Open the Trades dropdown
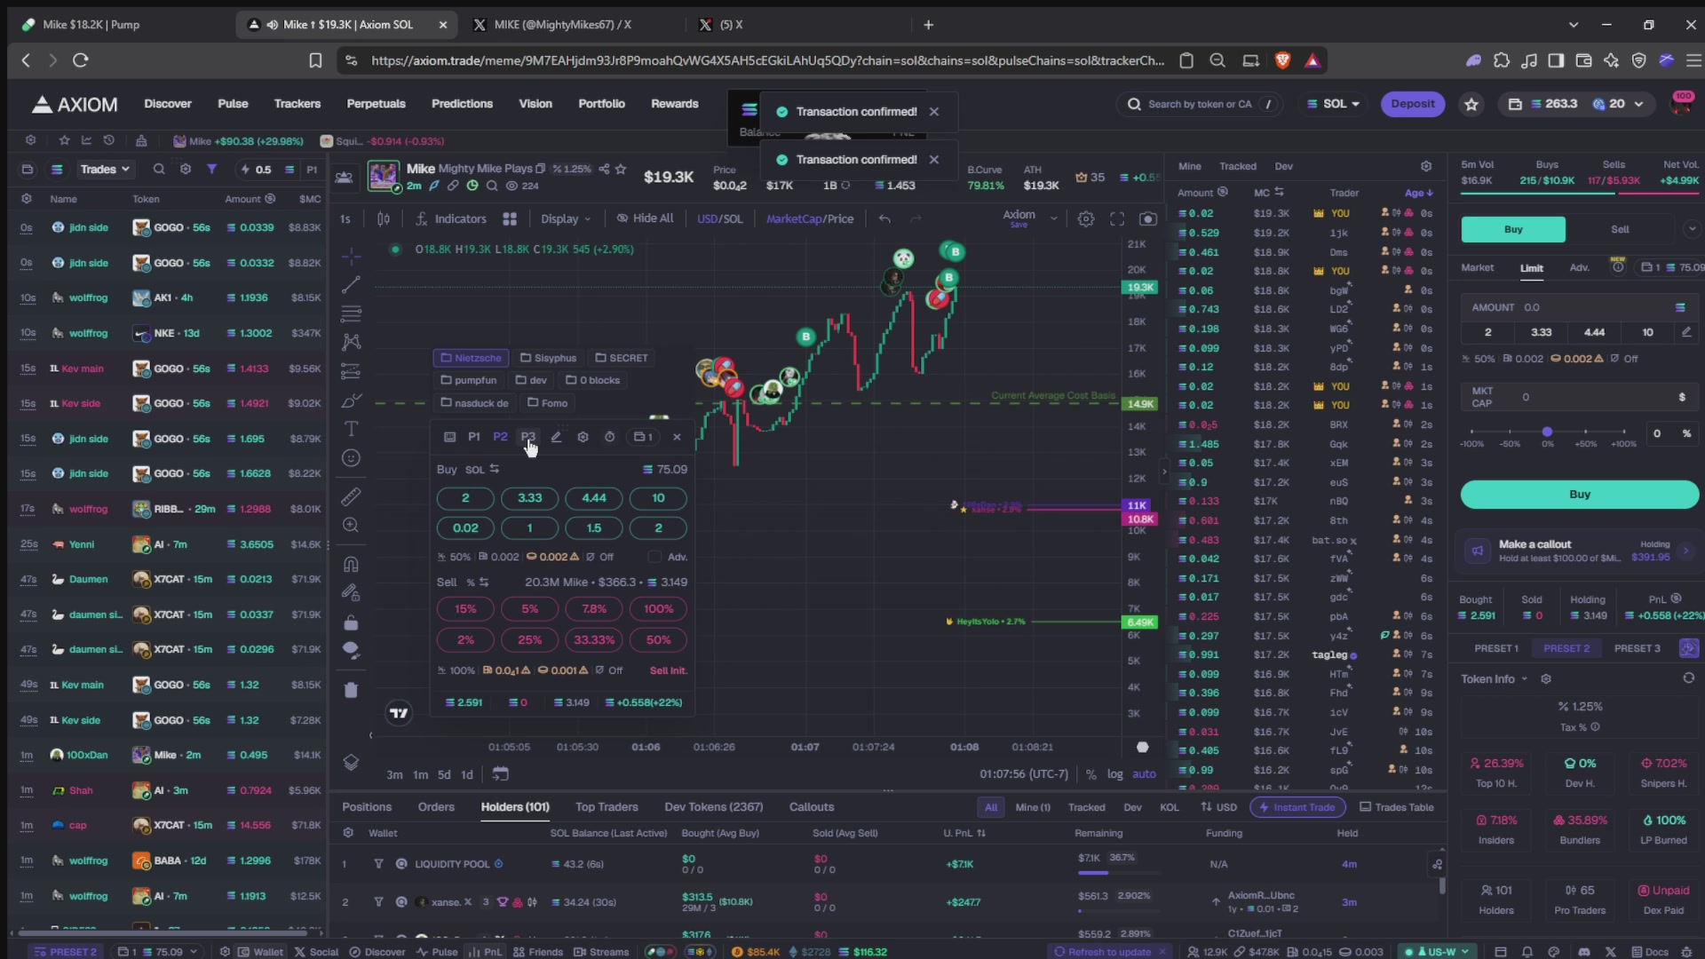 point(106,169)
